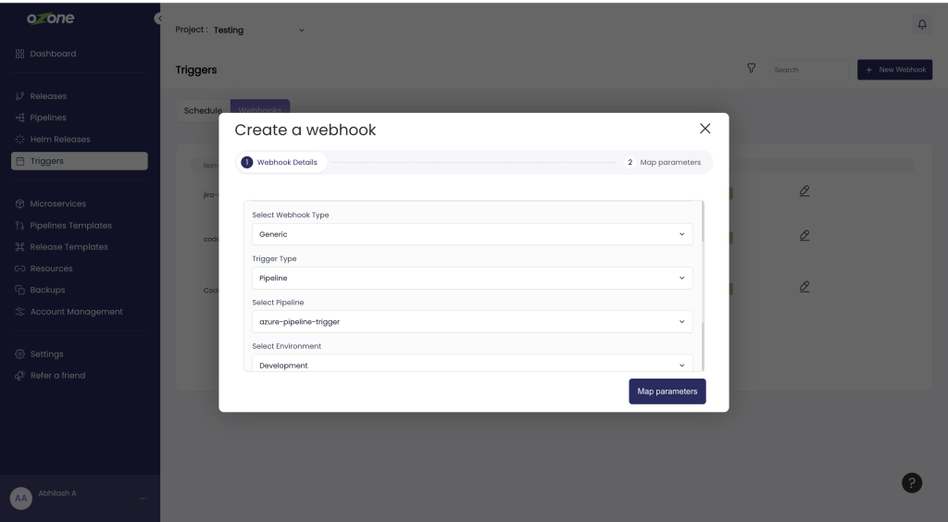The height and width of the screenshot is (522, 948).
Task: Open Helm Releases from the sidebar
Action: pyautogui.click(x=60, y=140)
